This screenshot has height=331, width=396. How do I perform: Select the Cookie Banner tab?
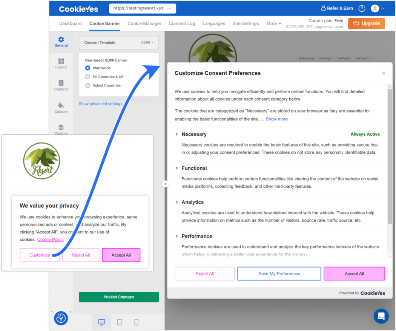click(104, 23)
